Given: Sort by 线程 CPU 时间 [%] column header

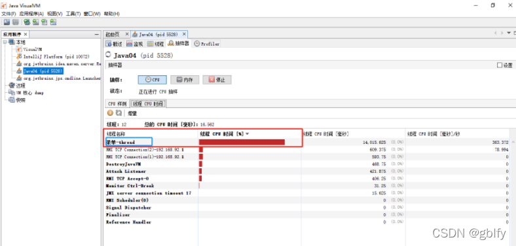Looking at the screenshot, I should point(249,134).
